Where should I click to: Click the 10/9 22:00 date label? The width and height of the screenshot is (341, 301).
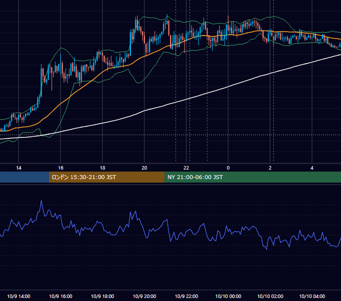coord(187,296)
